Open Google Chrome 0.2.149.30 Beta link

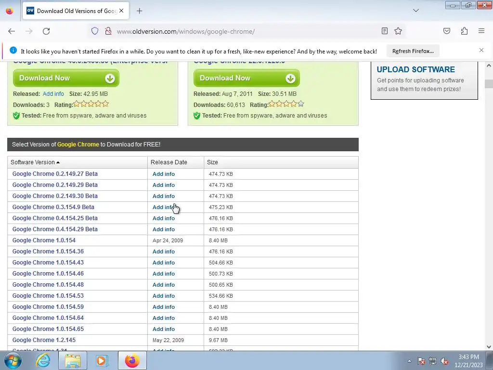pyautogui.click(x=55, y=196)
